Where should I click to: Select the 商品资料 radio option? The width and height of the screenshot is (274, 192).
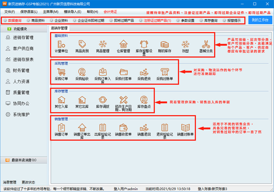(28, 21)
